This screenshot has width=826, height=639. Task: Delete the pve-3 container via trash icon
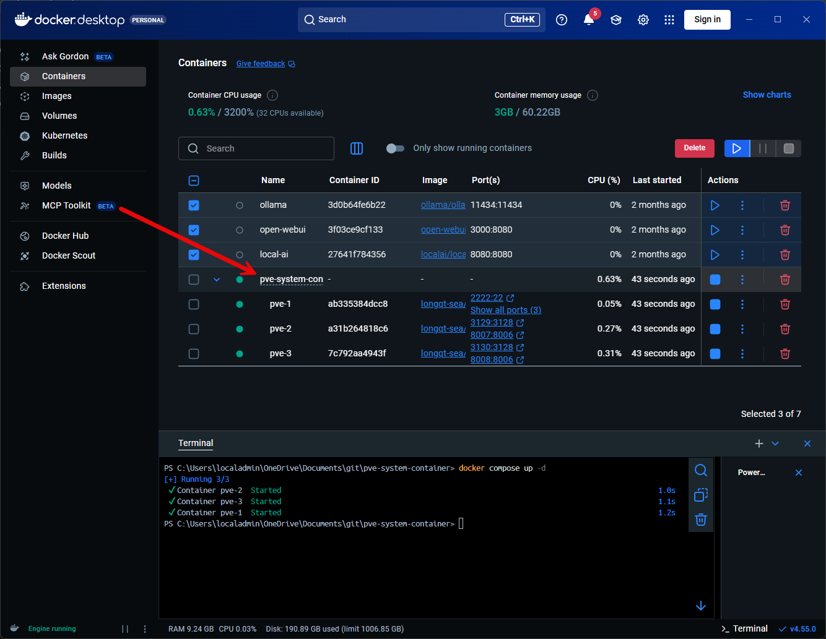[x=785, y=354]
